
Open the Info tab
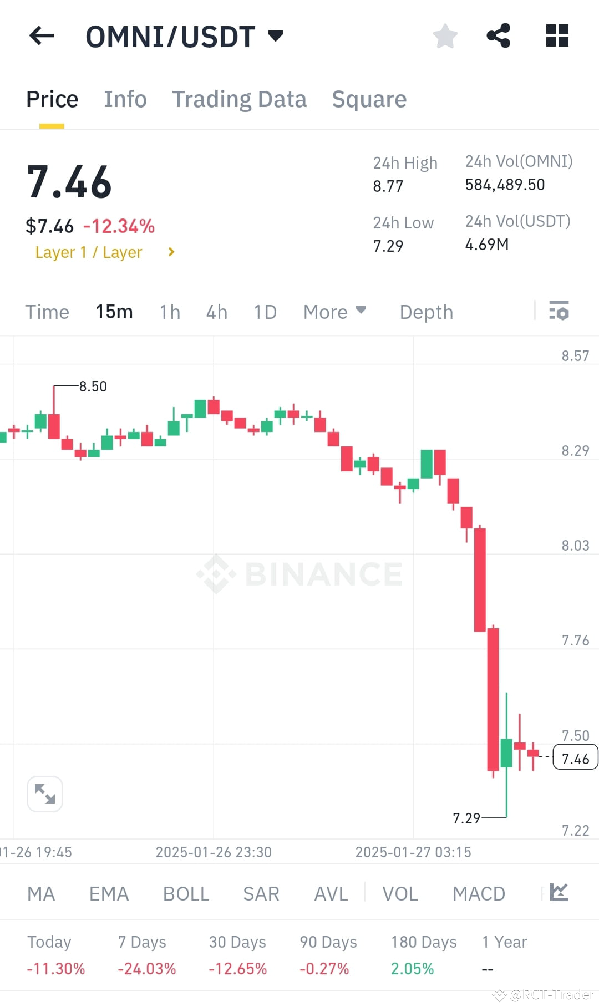(125, 99)
